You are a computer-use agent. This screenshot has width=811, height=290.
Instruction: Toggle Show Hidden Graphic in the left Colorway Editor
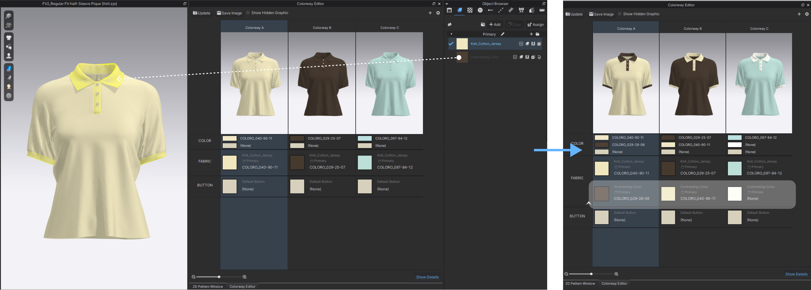point(248,13)
